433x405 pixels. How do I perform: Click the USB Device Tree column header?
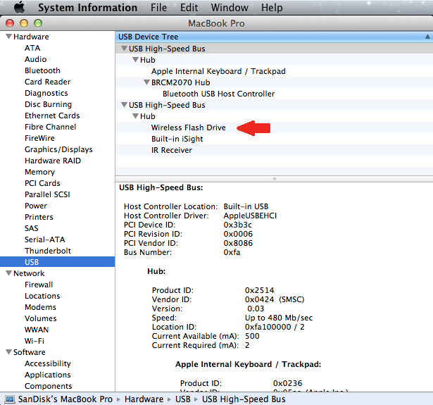coord(274,37)
